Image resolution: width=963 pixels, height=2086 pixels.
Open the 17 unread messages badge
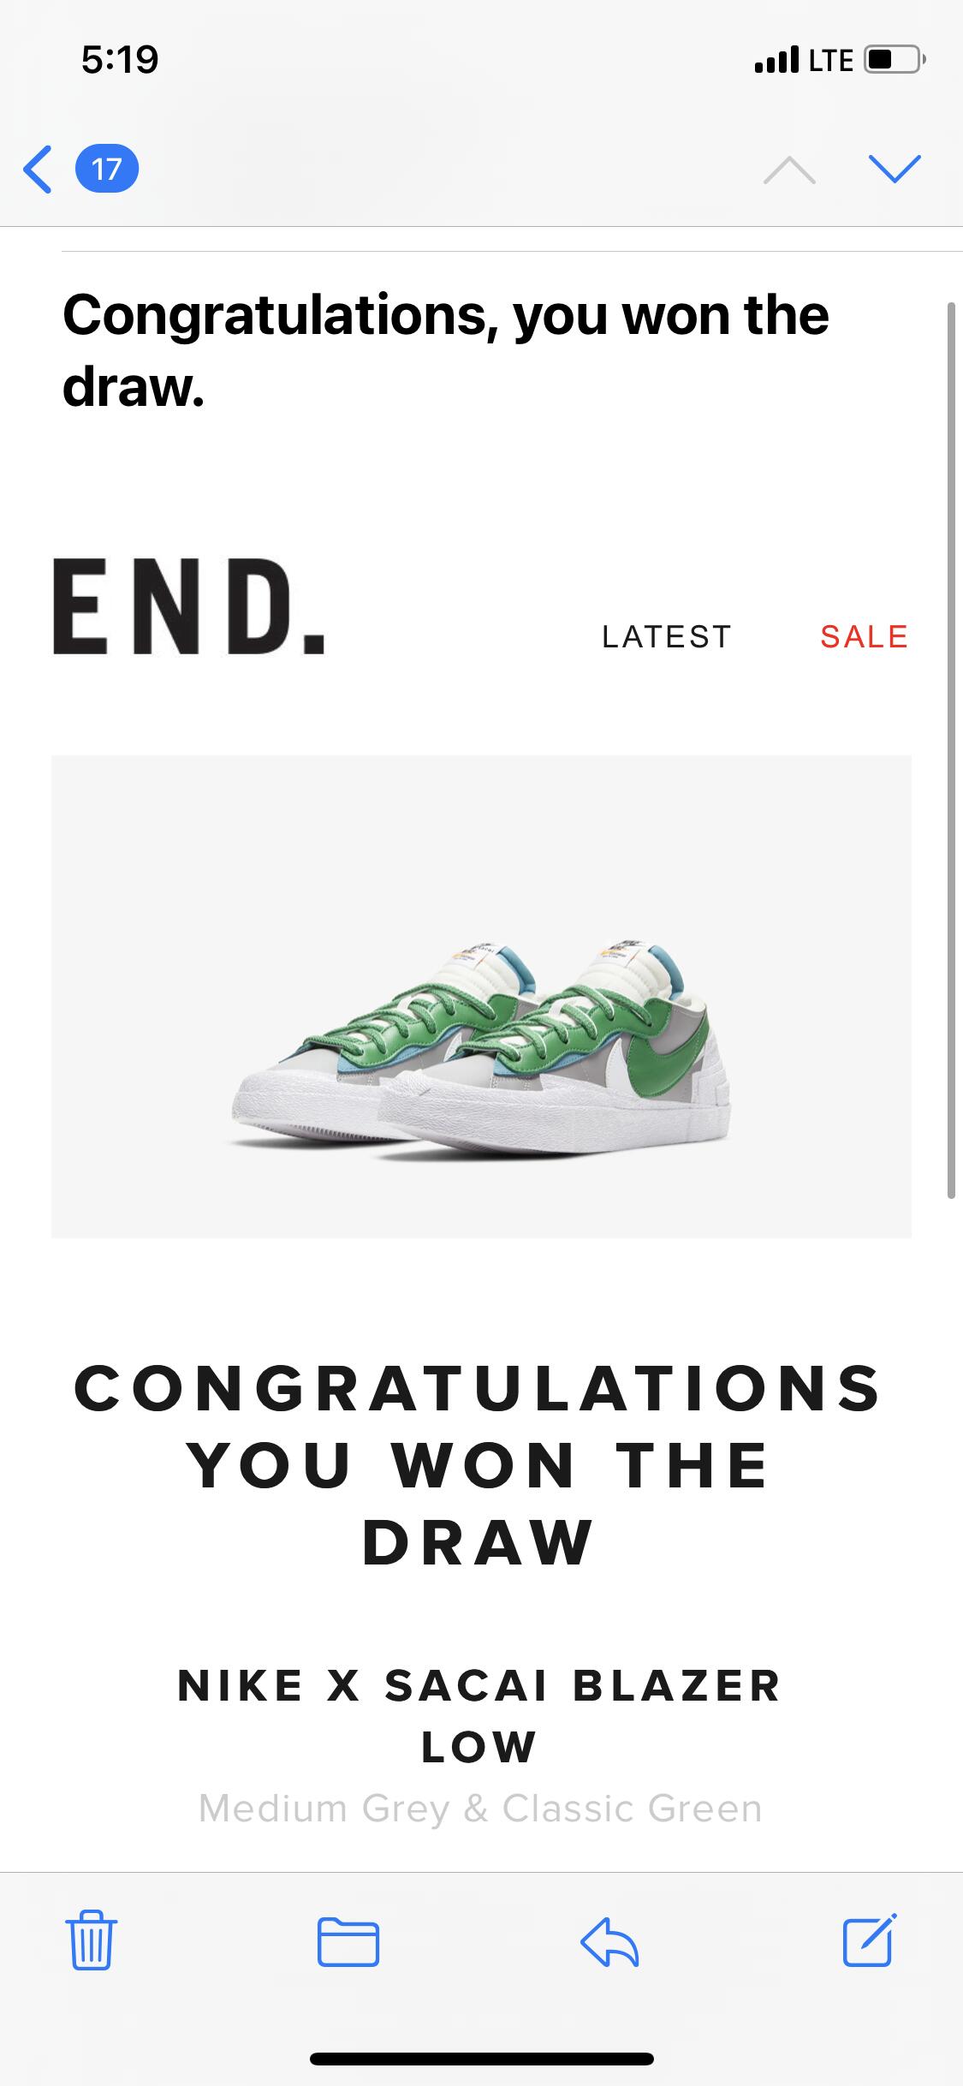107,169
